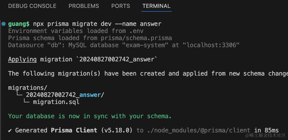This screenshot has width=288, height=140.
Task: Click the v5.18.0 version text
Action: 117,130
